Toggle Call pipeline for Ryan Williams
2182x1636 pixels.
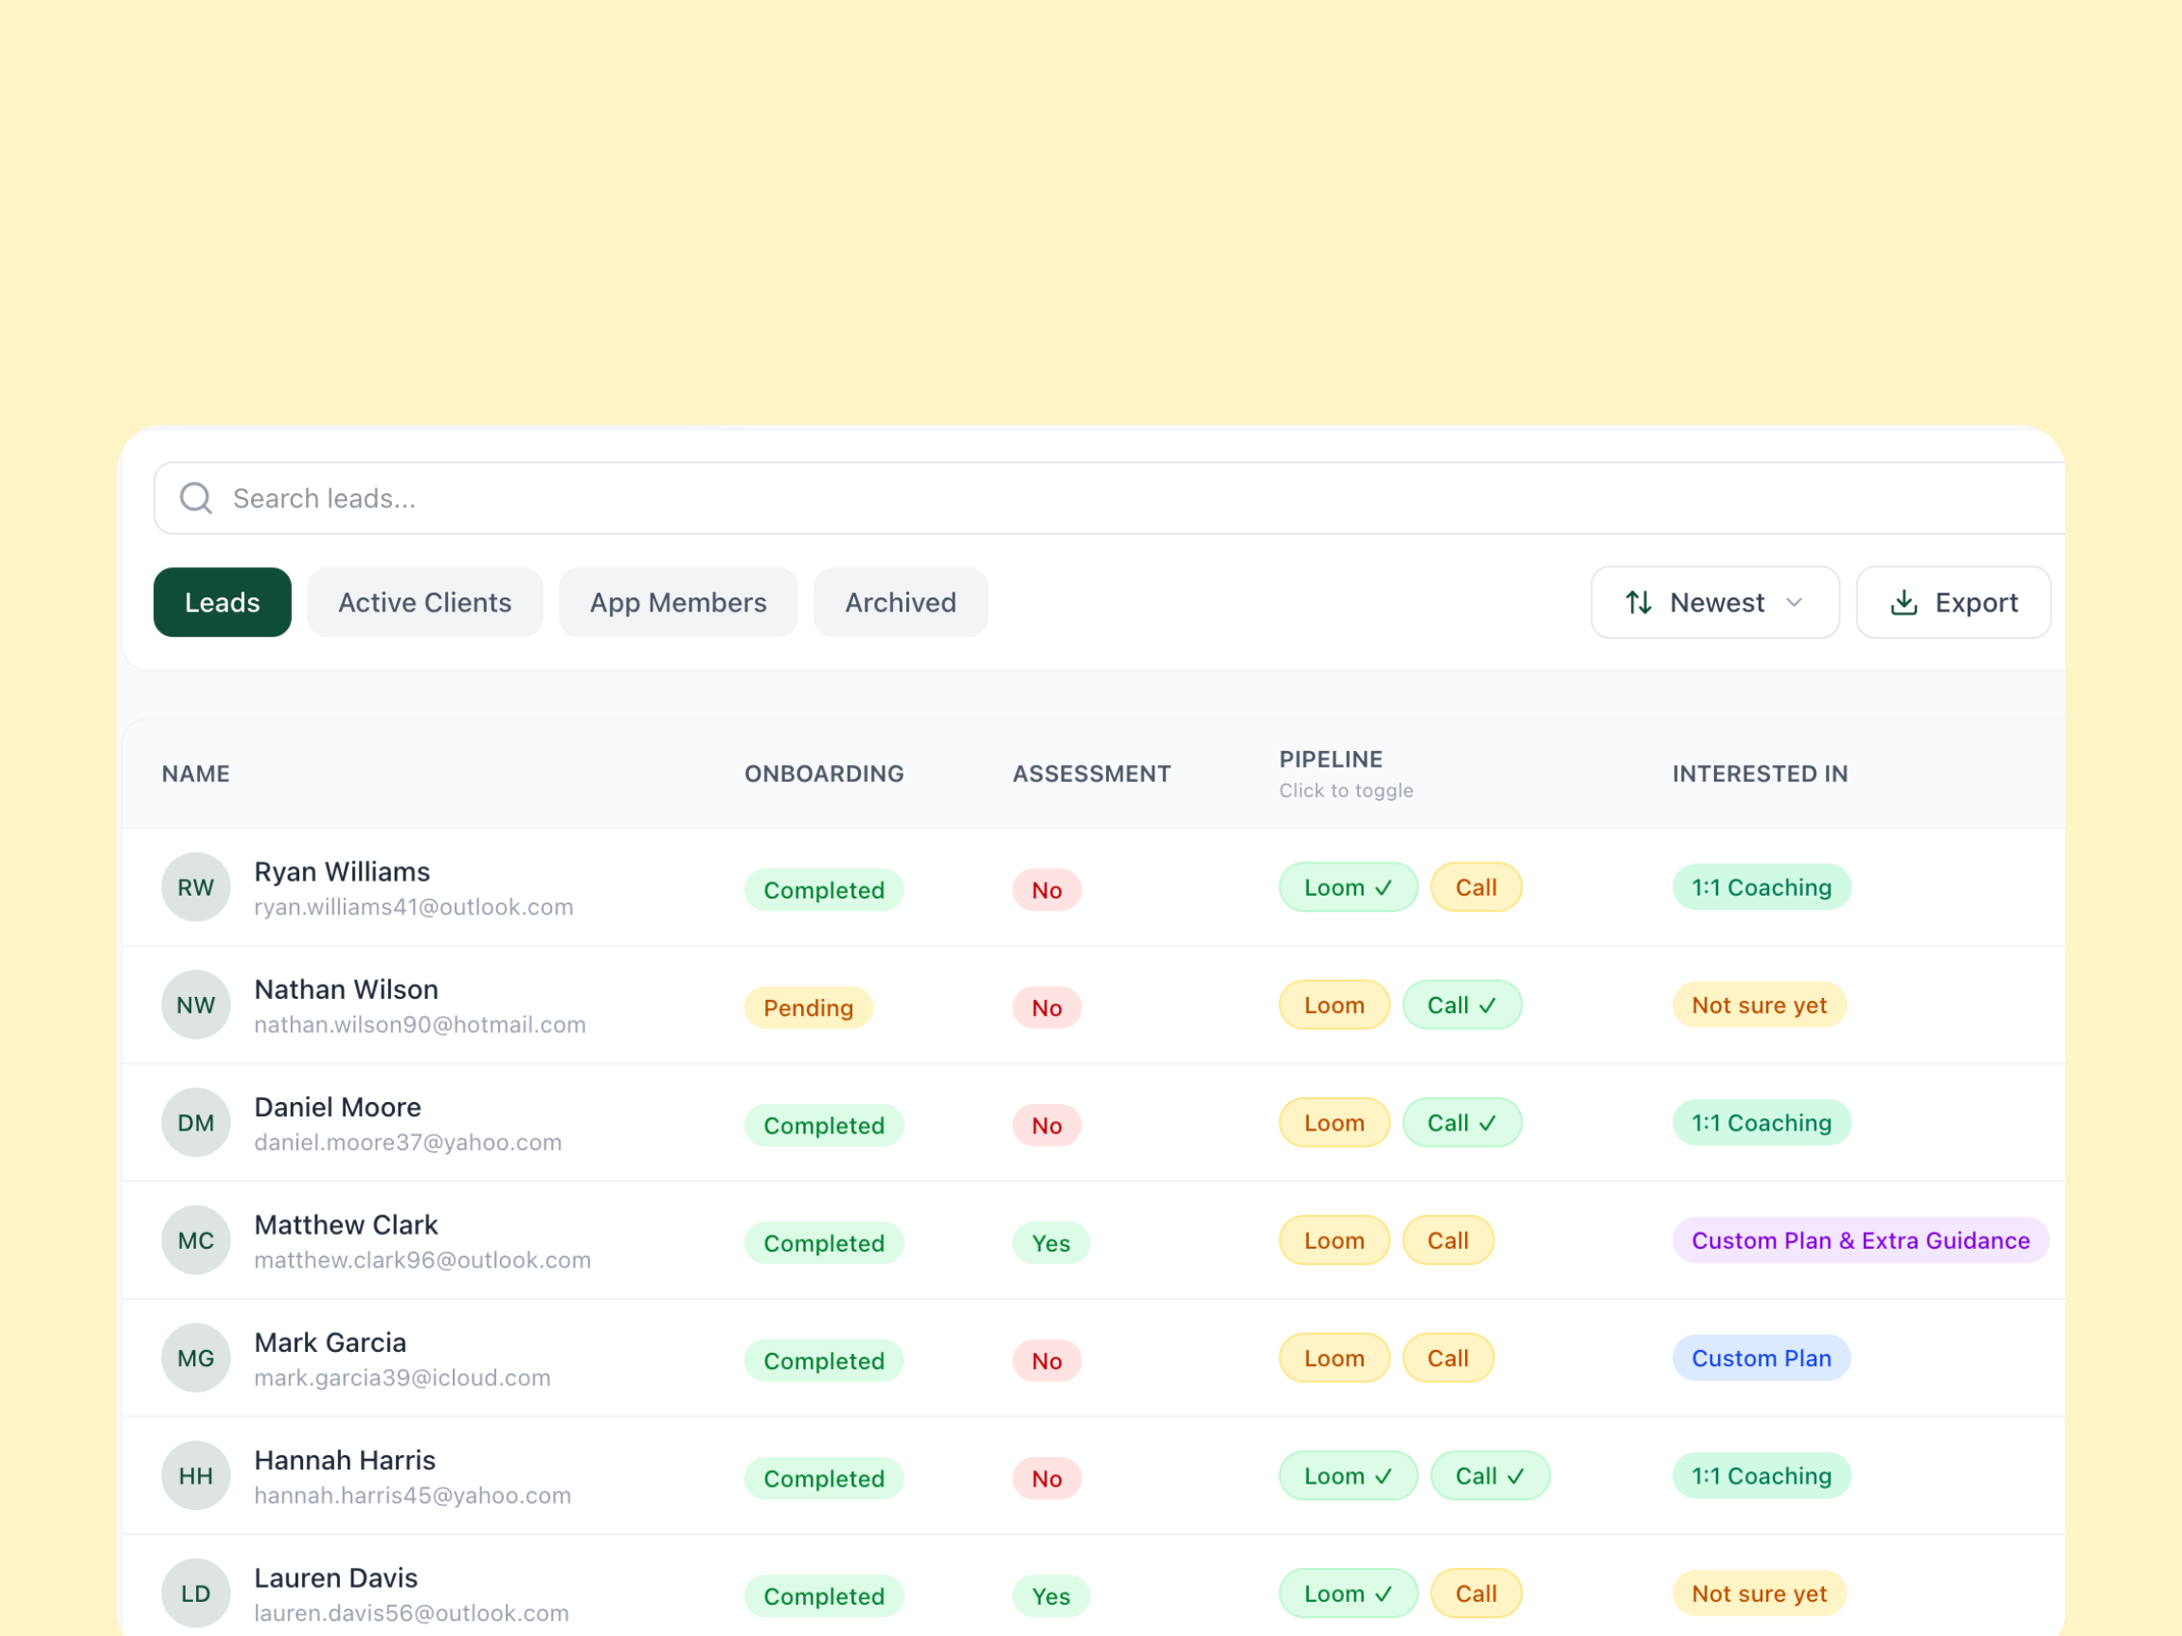(x=1476, y=887)
